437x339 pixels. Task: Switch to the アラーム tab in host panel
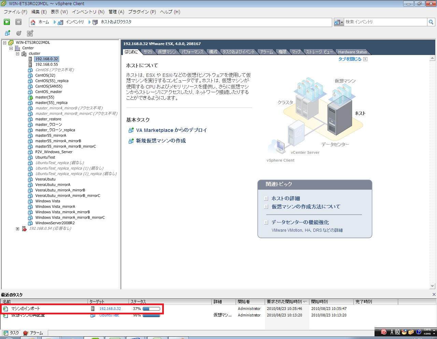point(267,52)
